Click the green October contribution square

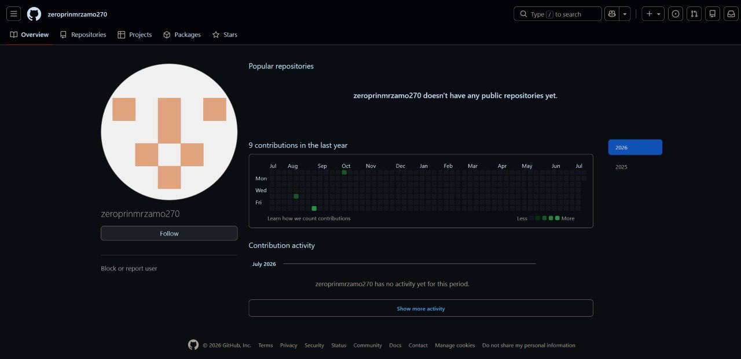[344, 172]
